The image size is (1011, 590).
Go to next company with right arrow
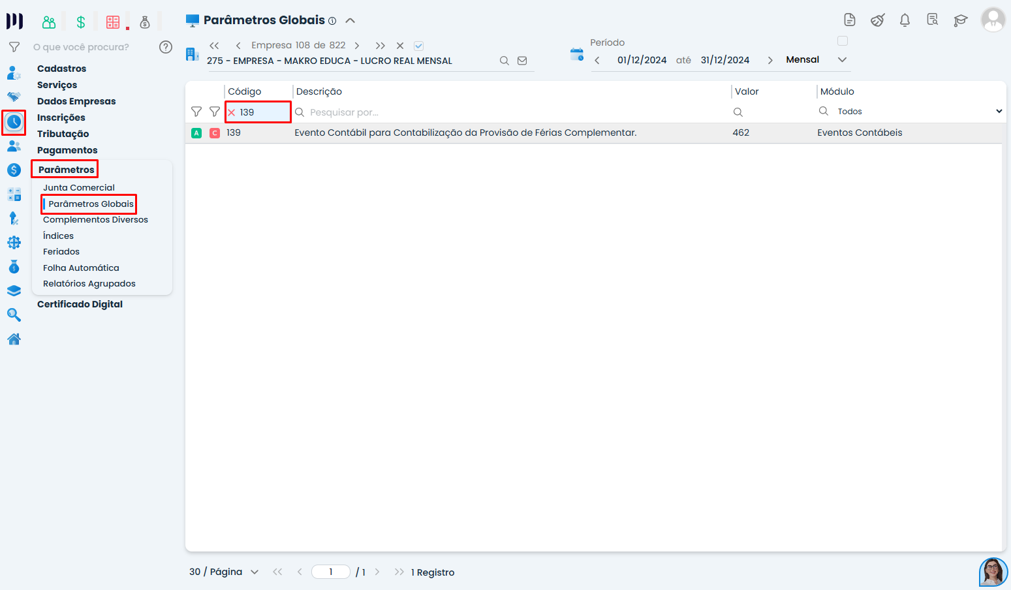tap(357, 46)
